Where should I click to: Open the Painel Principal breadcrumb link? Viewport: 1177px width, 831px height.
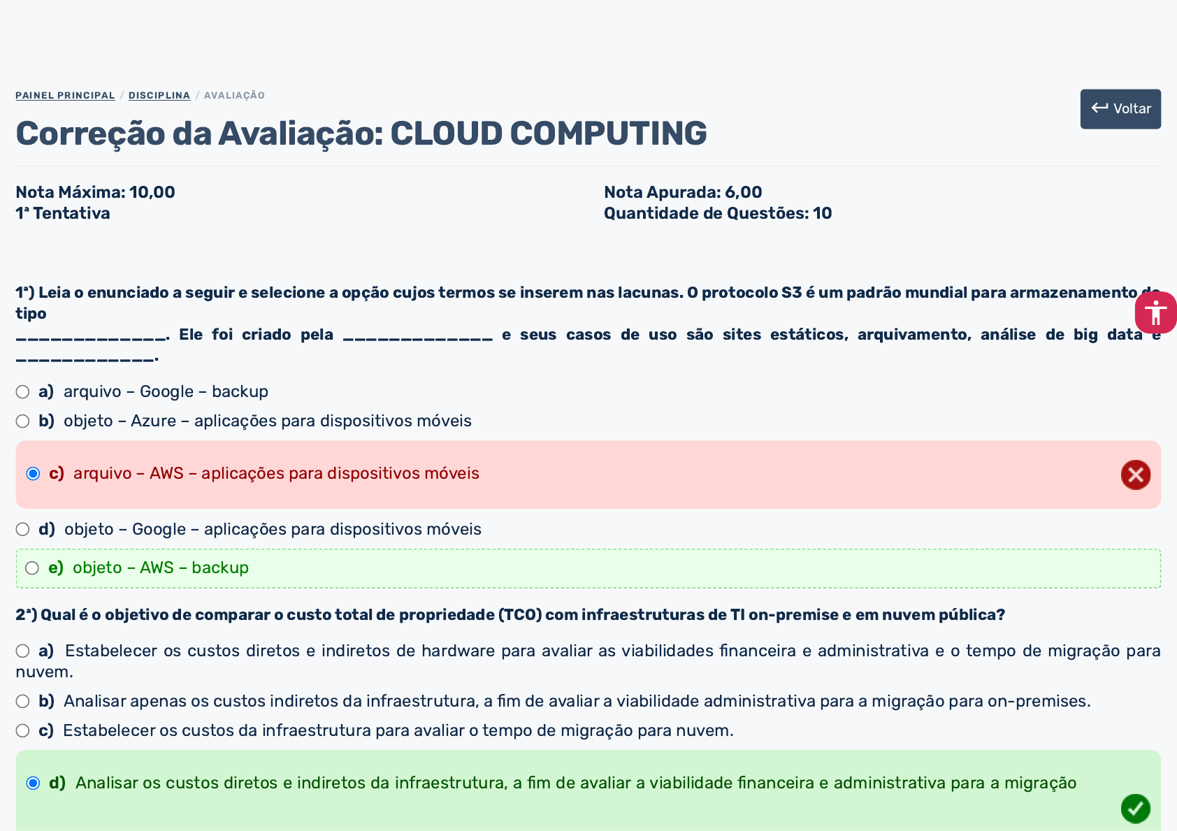(65, 95)
